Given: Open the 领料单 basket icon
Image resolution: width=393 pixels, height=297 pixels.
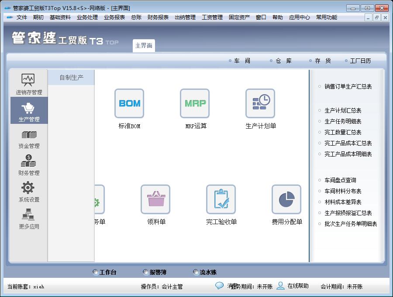Looking at the screenshot, I should click(155, 200).
